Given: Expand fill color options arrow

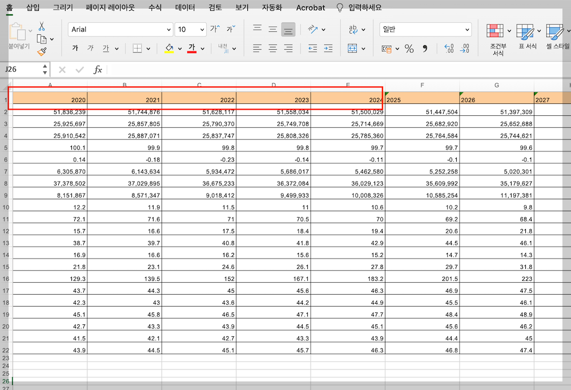Looking at the screenshot, I should coord(179,49).
